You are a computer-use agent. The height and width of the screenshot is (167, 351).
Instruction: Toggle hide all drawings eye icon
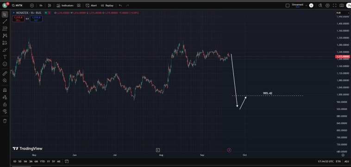[5, 112]
